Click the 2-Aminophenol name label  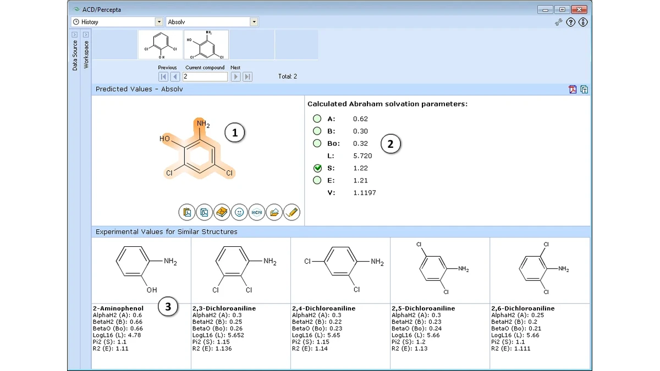pos(118,309)
